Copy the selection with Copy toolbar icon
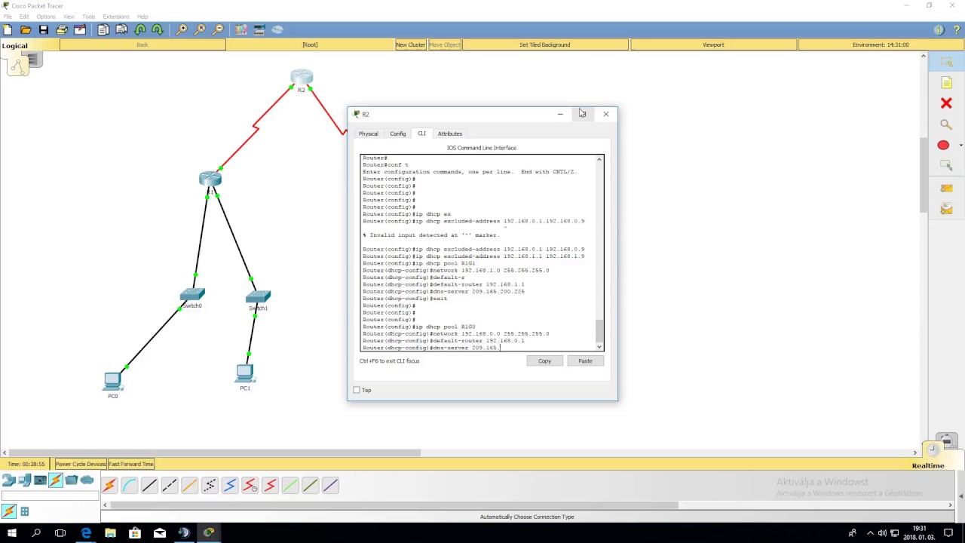Viewport: 965px width, 543px height. point(103,29)
